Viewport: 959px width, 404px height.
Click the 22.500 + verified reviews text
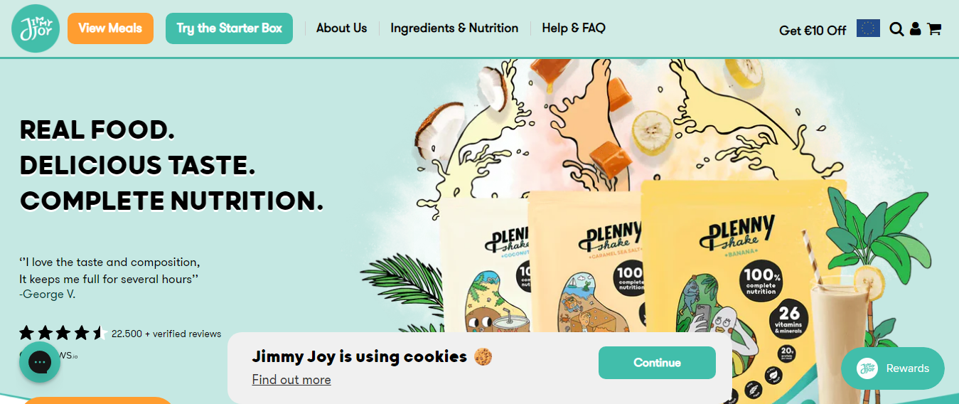click(x=166, y=334)
